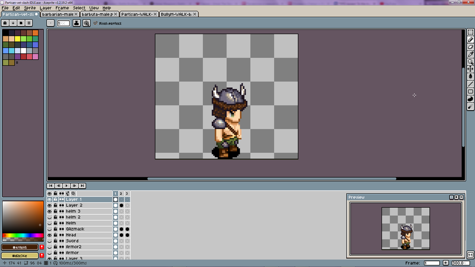Jump to the last frame button
475x267 pixels.
82,186
